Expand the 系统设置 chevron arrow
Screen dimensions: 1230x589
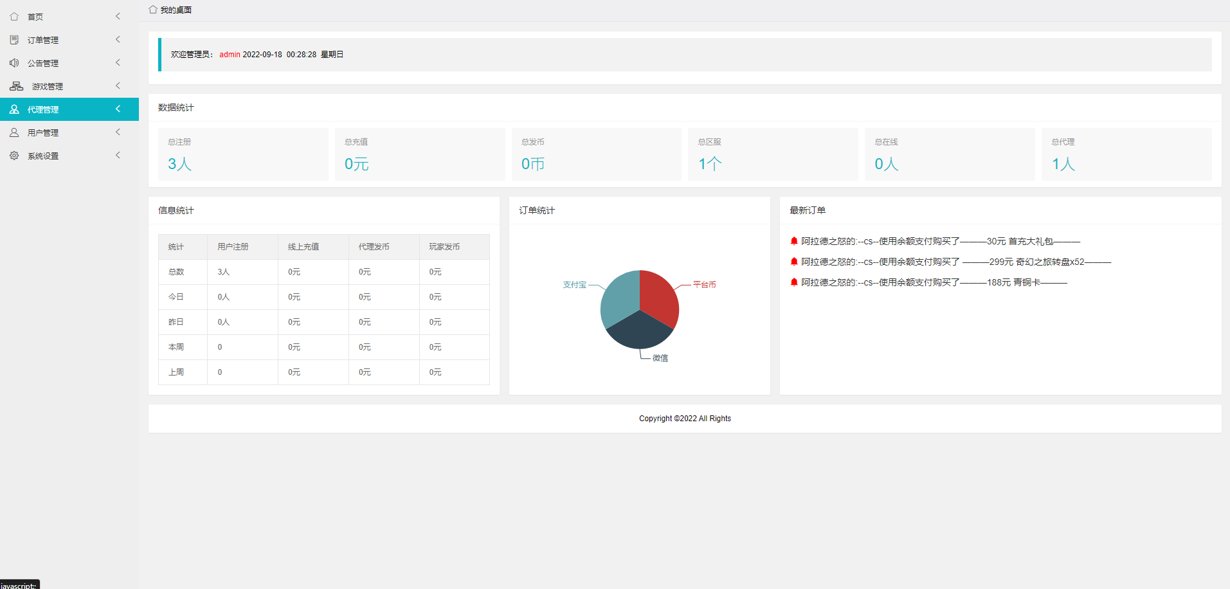coord(118,156)
